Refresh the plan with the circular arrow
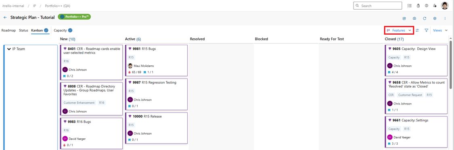454x150 pixels. click(x=425, y=18)
